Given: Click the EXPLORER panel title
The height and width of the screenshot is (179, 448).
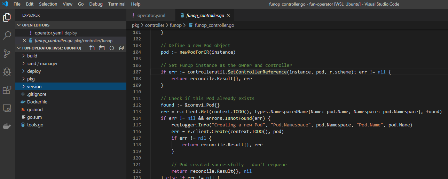Looking at the screenshot, I should (31, 15).
